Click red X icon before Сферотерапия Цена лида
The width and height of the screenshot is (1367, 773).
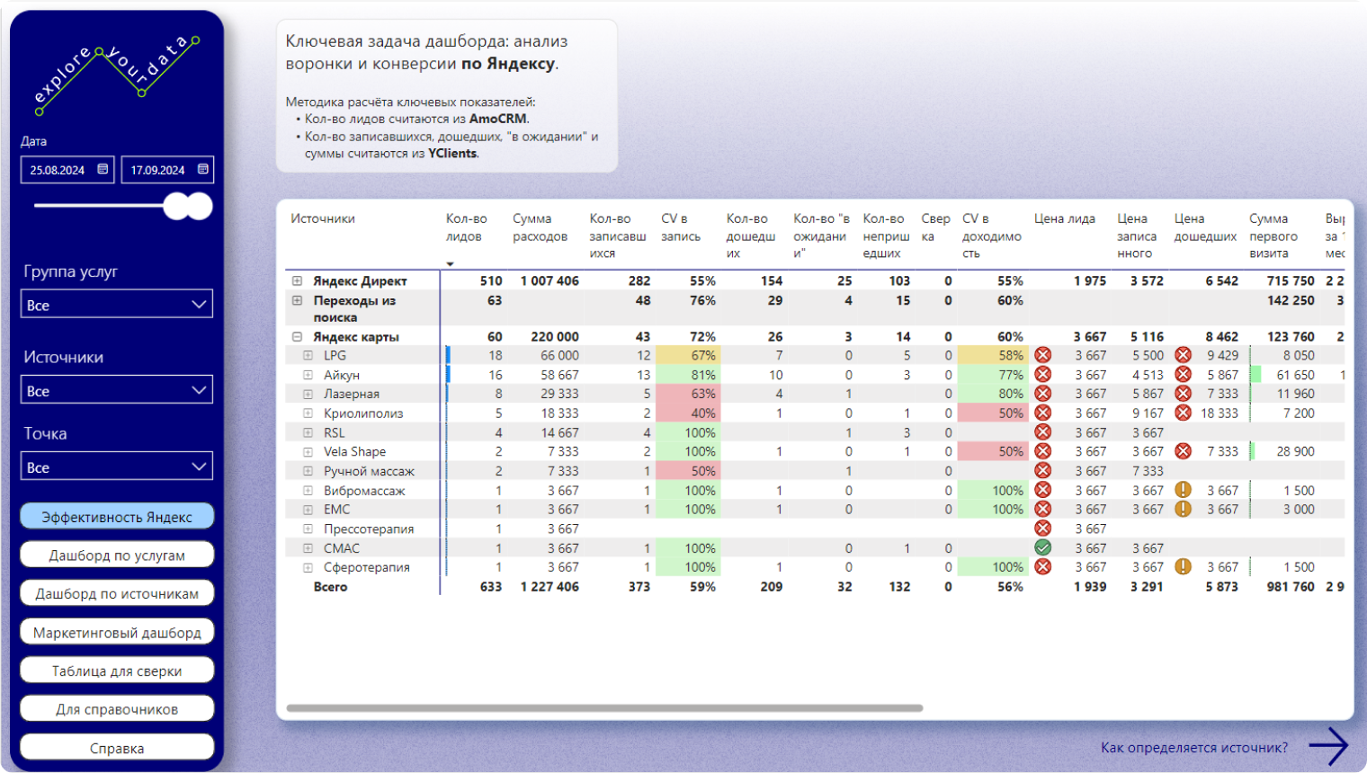pos(1043,566)
